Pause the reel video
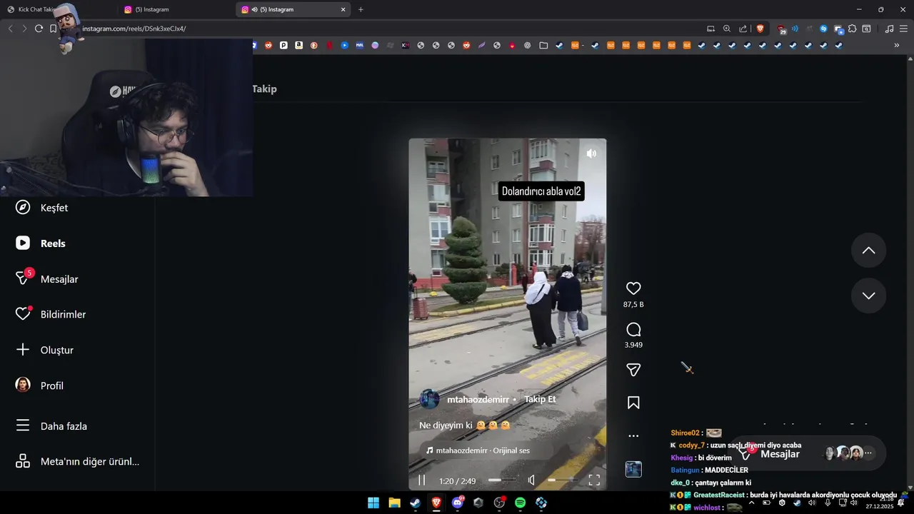This screenshot has height=514, width=914. 421,480
